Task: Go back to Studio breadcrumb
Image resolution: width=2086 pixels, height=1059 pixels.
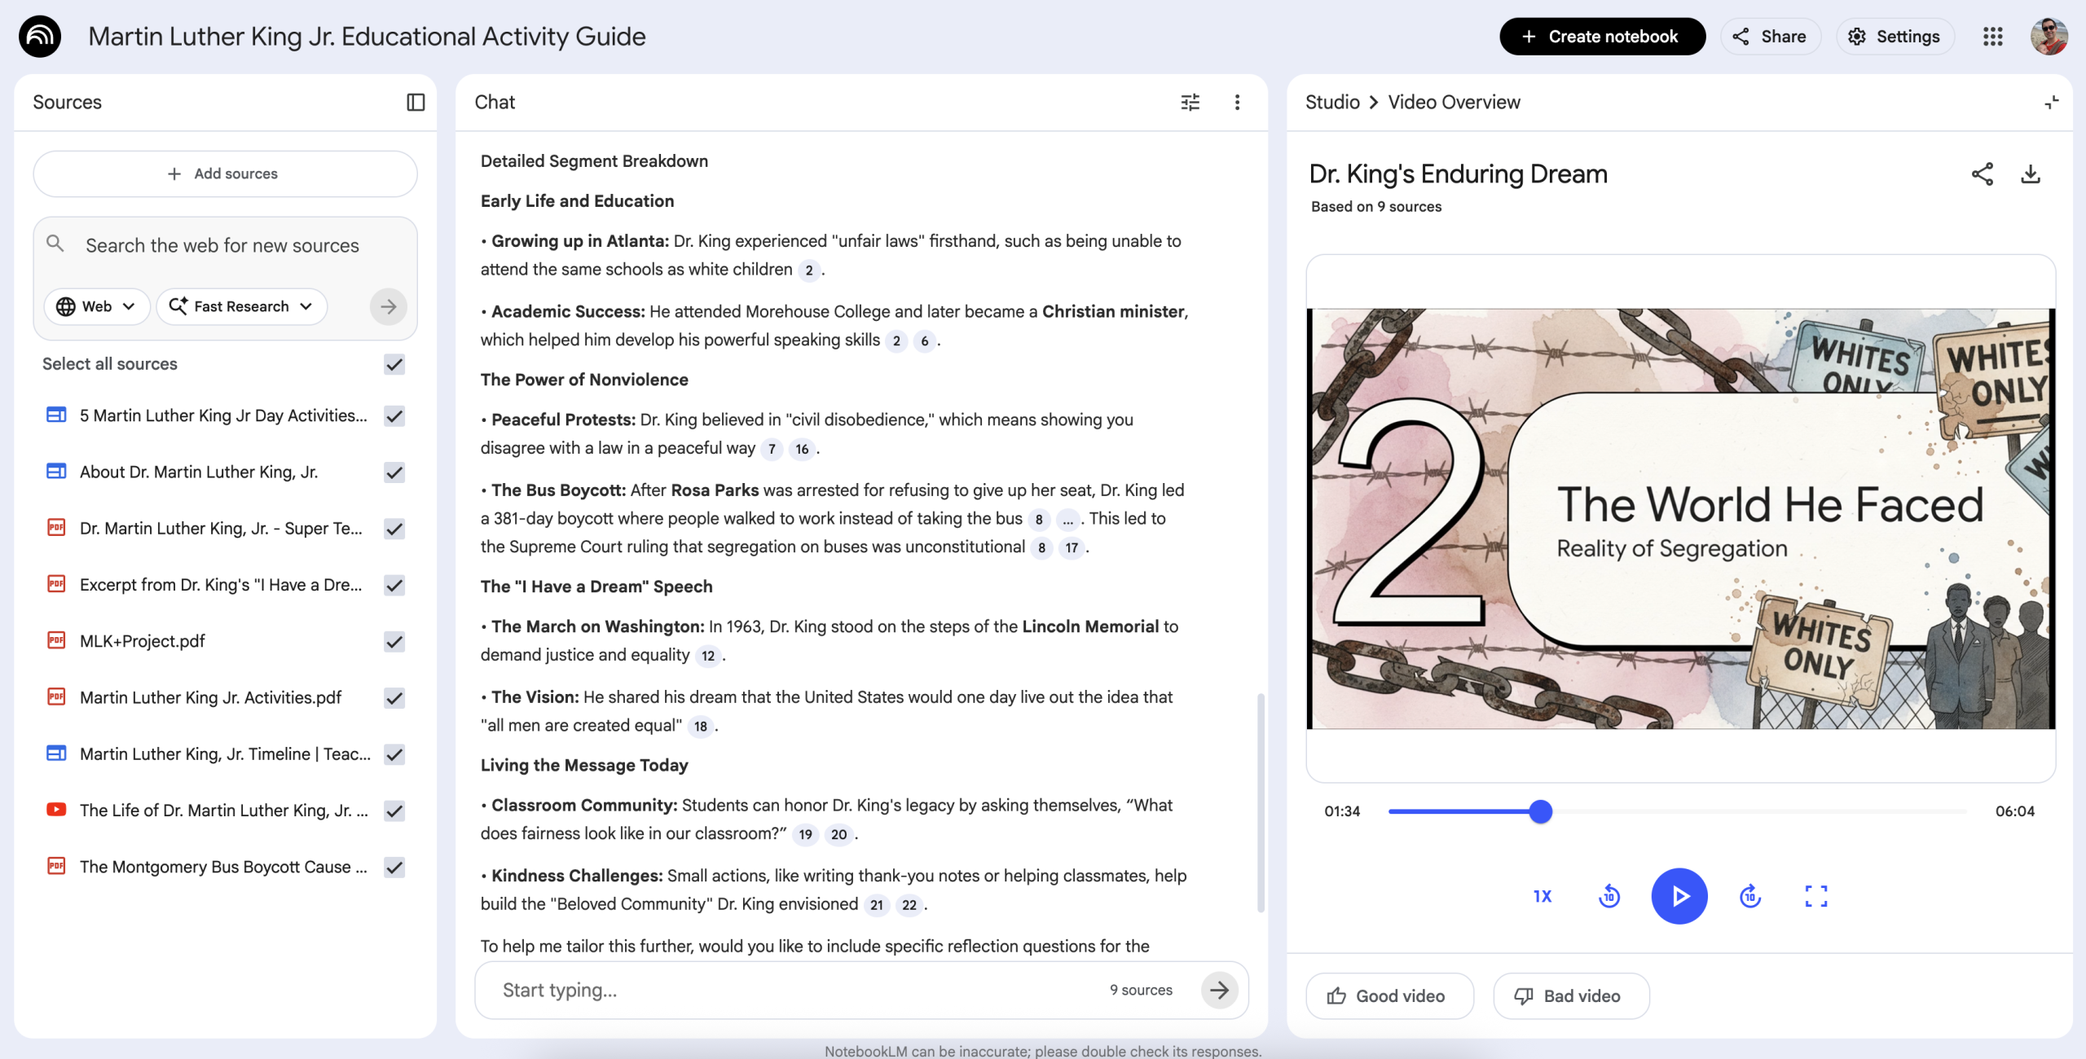Action: [1332, 102]
